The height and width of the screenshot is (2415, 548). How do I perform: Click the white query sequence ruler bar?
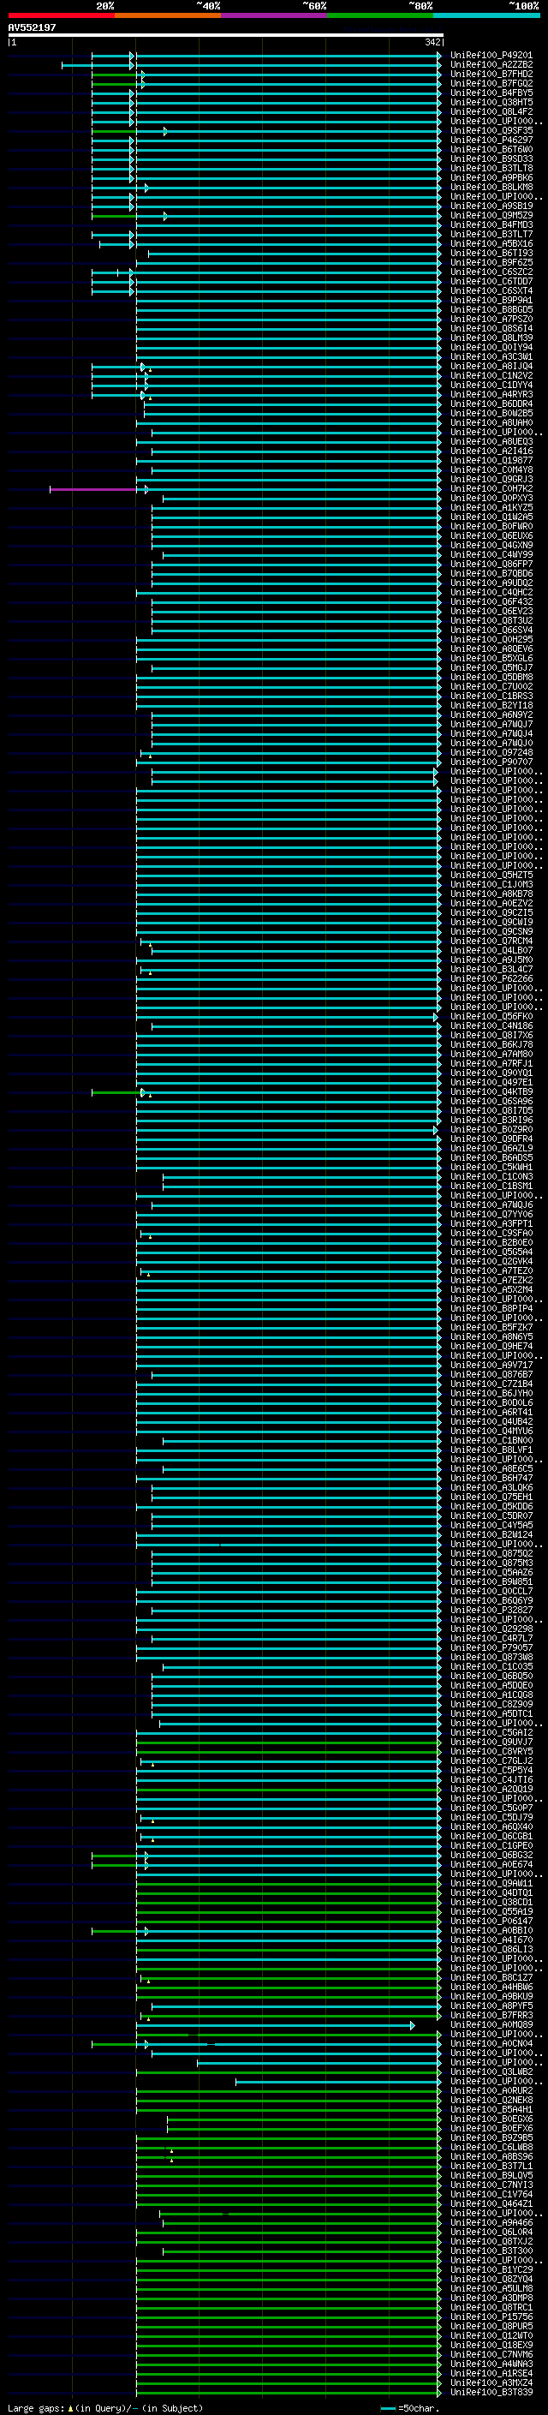point(226,34)
